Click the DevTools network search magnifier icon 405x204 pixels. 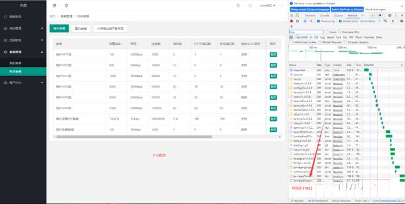pyautogui.click(x=311, y=21)
